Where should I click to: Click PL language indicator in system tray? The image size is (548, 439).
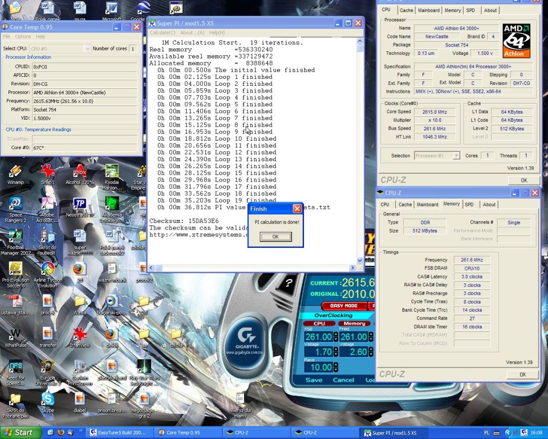487,433
